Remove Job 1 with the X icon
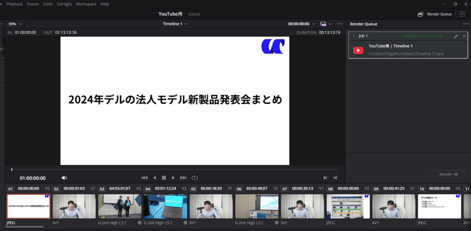This screenshot has height=231, width=471. (464, 36)
